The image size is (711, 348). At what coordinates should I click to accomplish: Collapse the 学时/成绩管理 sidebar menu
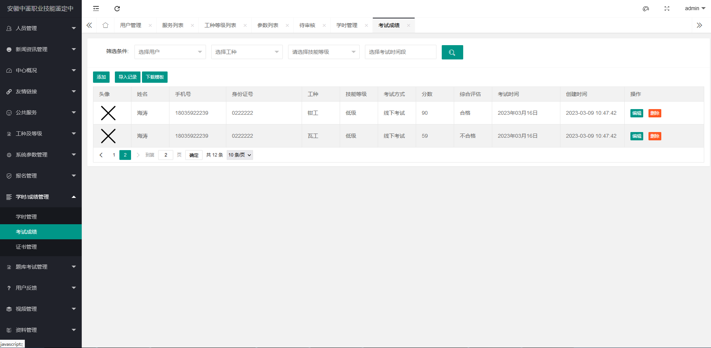(x=41, y=197)
